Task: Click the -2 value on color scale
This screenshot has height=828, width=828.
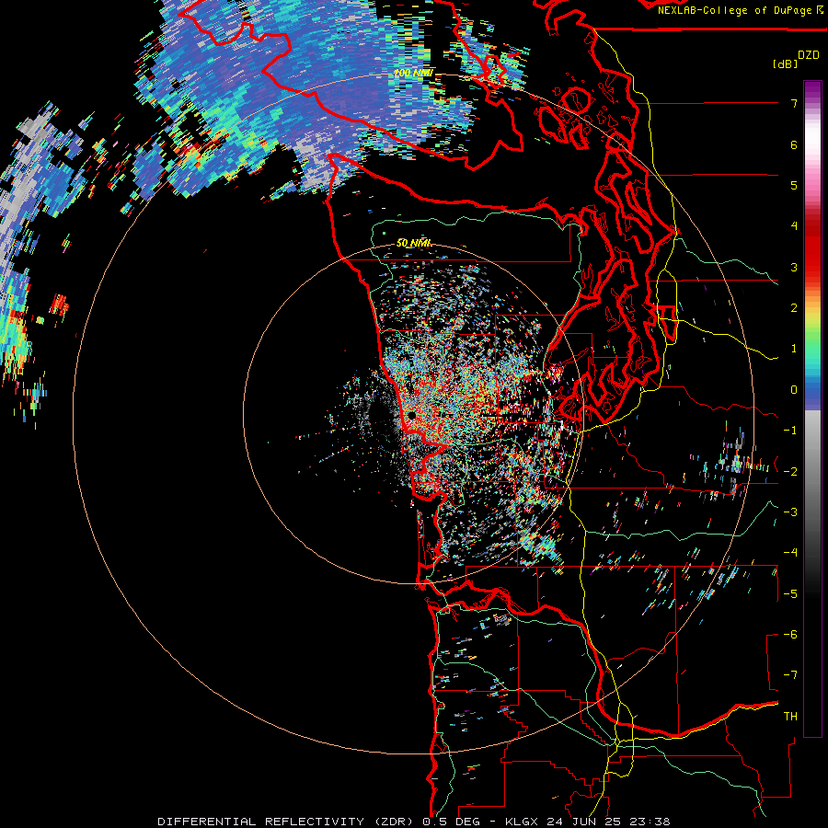Action: [x=790, y=472]
